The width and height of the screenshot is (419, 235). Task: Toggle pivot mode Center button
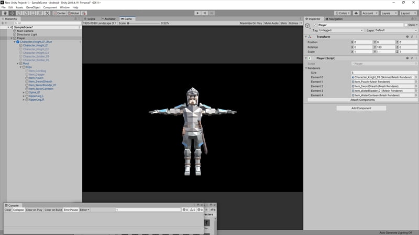coord(59,13)
